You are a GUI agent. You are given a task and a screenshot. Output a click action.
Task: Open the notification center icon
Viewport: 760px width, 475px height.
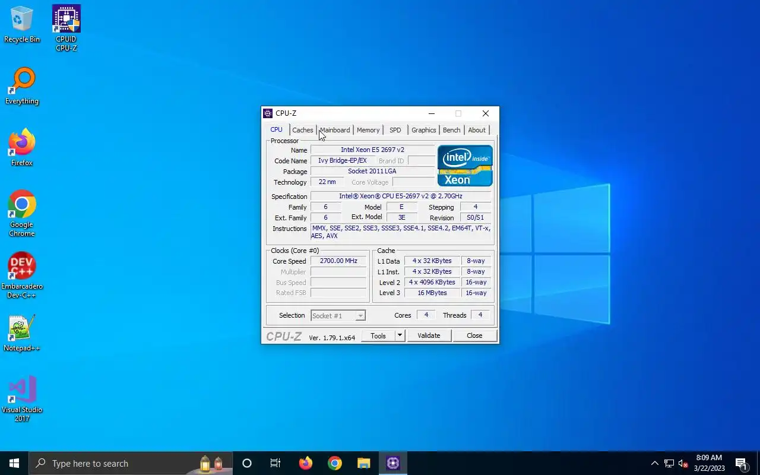coord(742,463)
